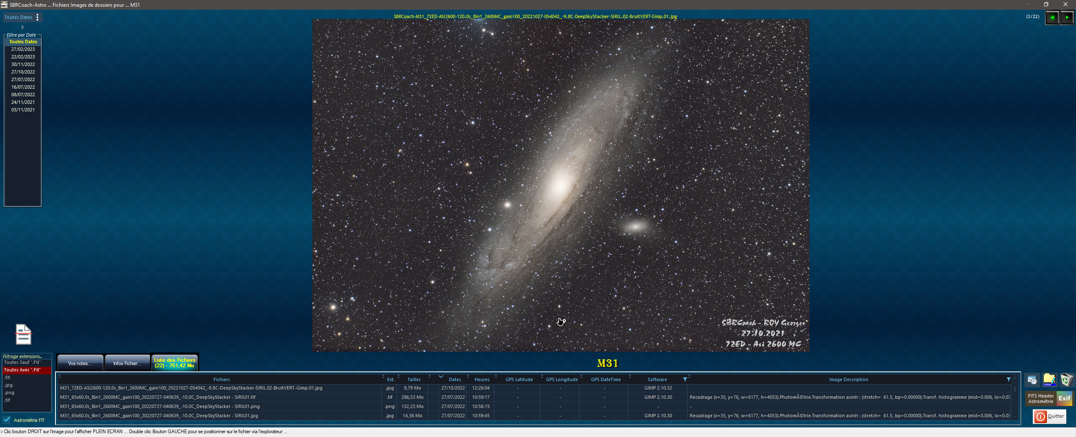Toggle sort arrows after GPS Longitude column
The height and width of the screenshot is (437, 1076).
[x=581, y=376]
